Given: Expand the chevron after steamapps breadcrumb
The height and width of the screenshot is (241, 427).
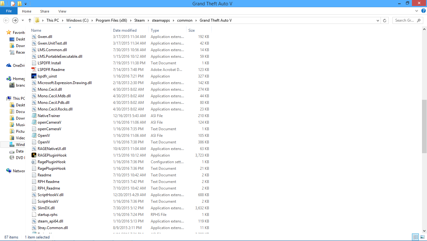Looking at the screenshot, I should 174,20.
